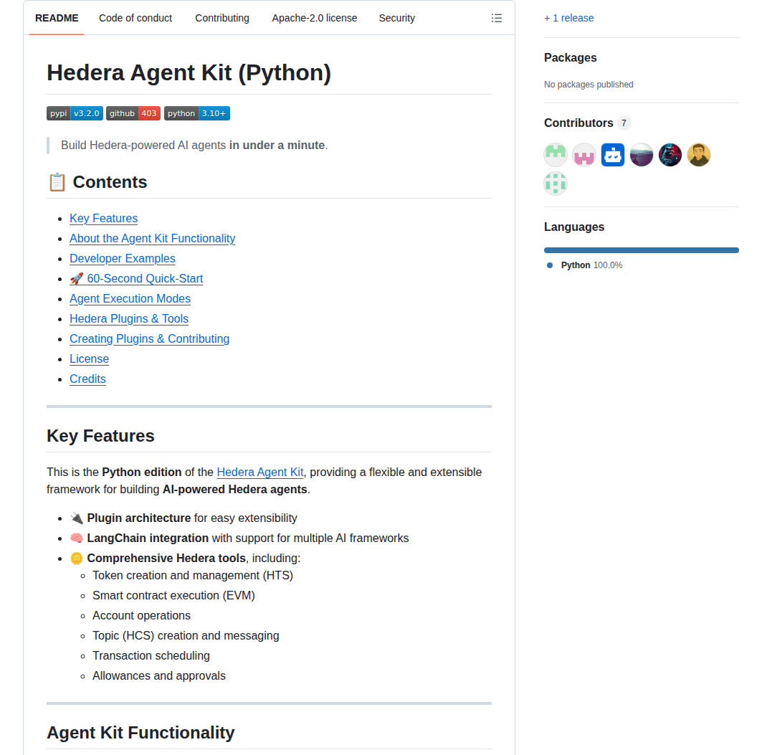Click the pypi v3.2.0 badge
Image resolution: width=762 pixels, height=755 pixels.
click(75, 113)
